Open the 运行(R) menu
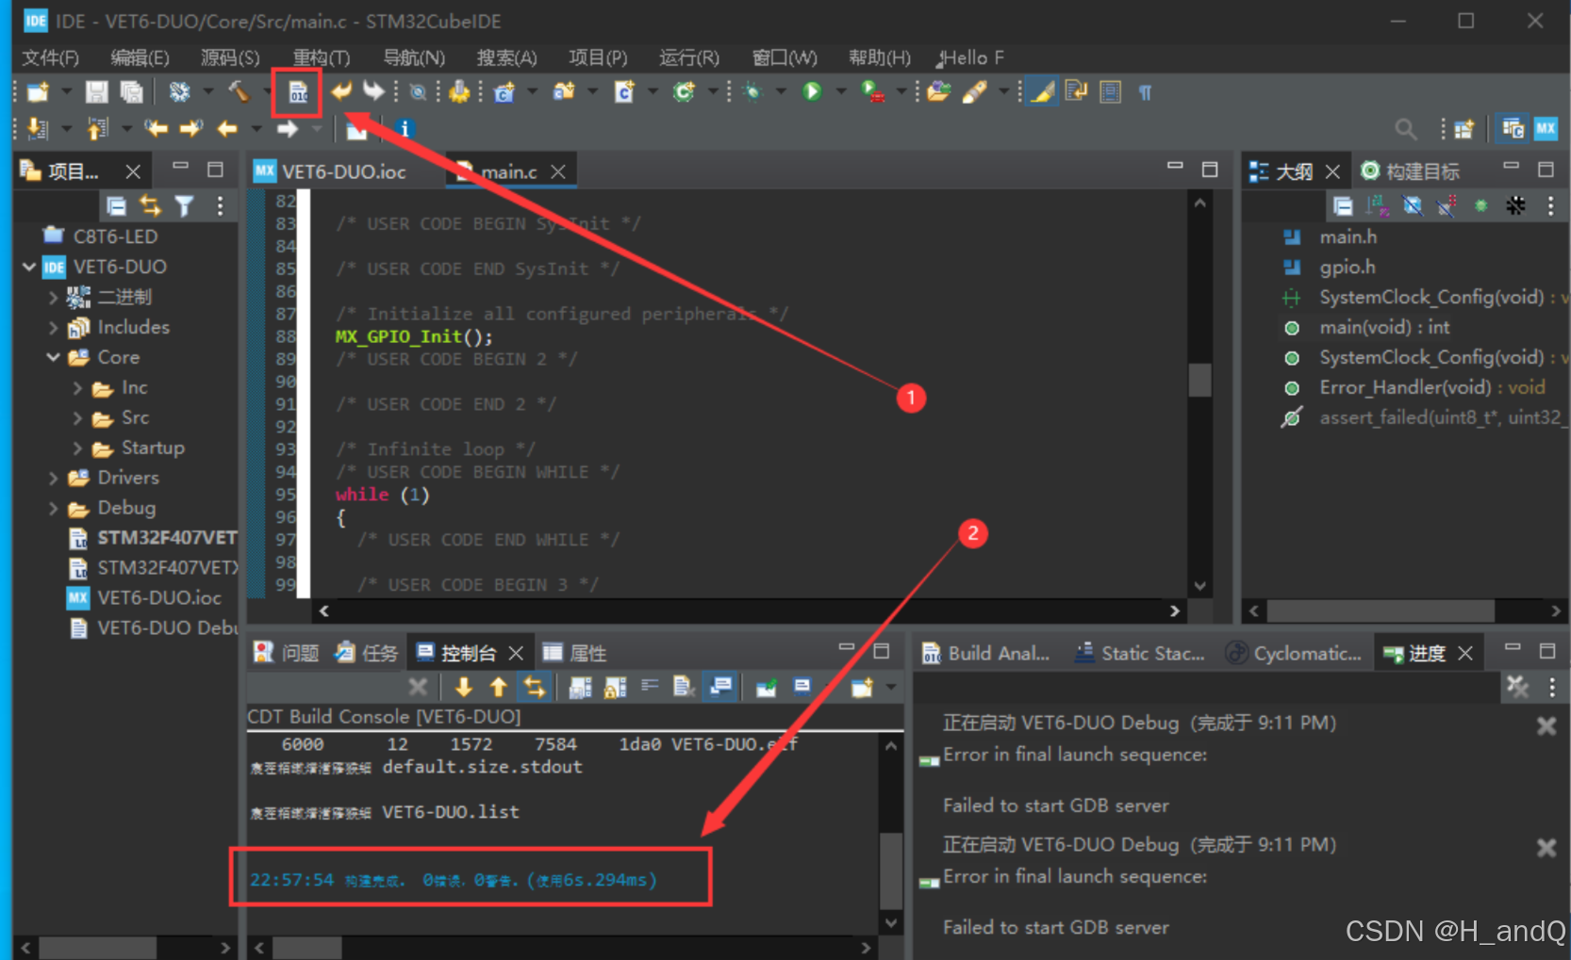Image resolution: width=1571 pixels, height=960 pixels. click(689, 57)
